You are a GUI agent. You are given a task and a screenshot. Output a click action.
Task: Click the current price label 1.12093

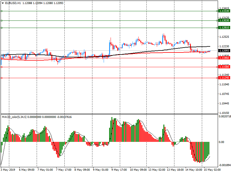click(x=224, y=51)
